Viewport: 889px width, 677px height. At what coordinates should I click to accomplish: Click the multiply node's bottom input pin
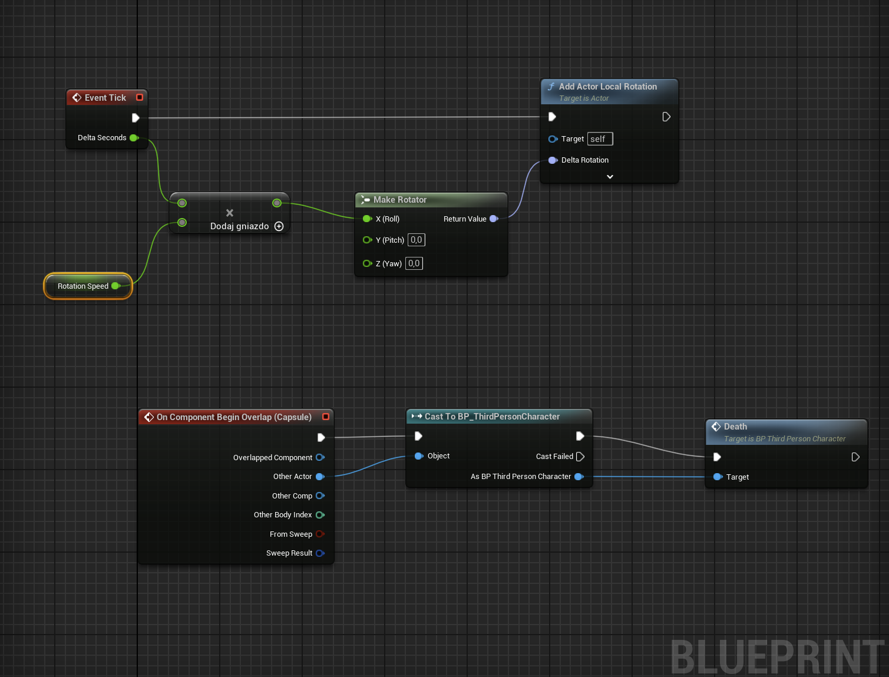point(182,223)
